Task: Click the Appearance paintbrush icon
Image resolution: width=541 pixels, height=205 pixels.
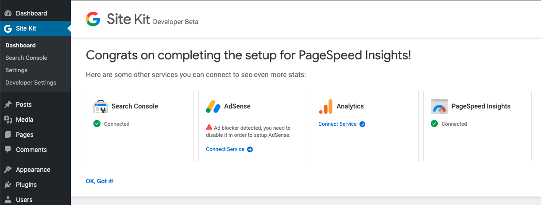Action: pos(8,170)
